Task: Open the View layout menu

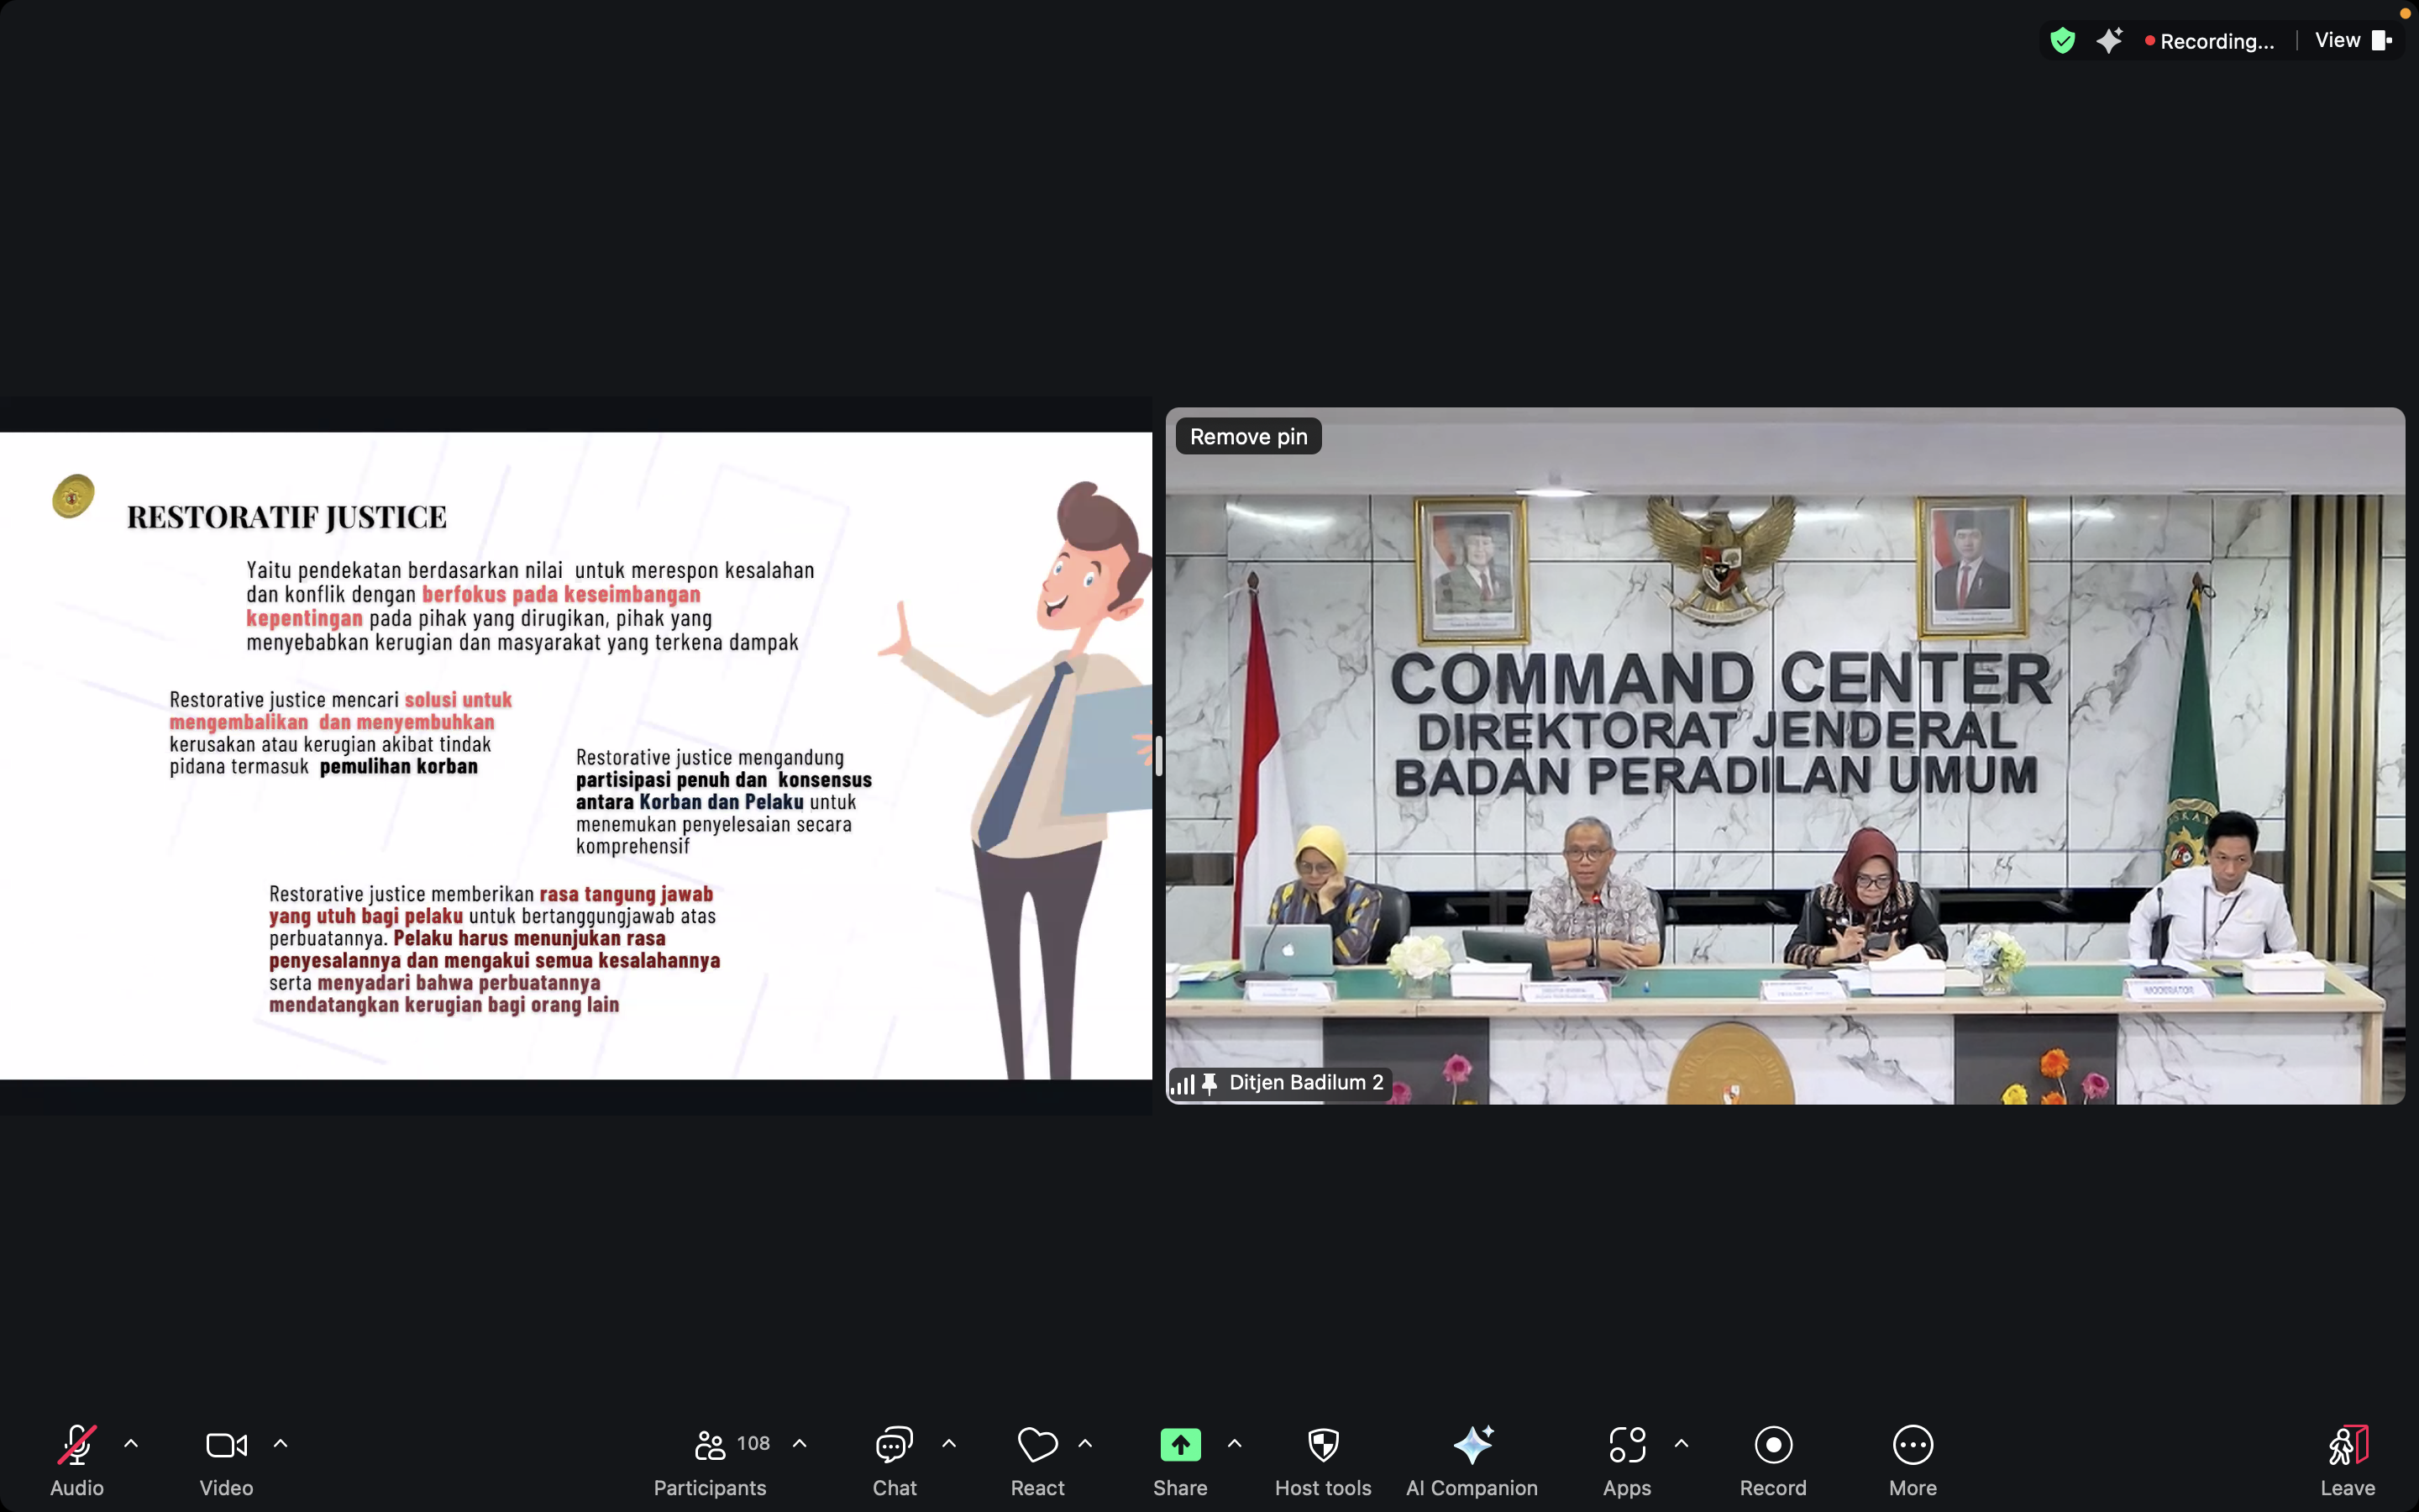Action: (x=2353, y=40)
